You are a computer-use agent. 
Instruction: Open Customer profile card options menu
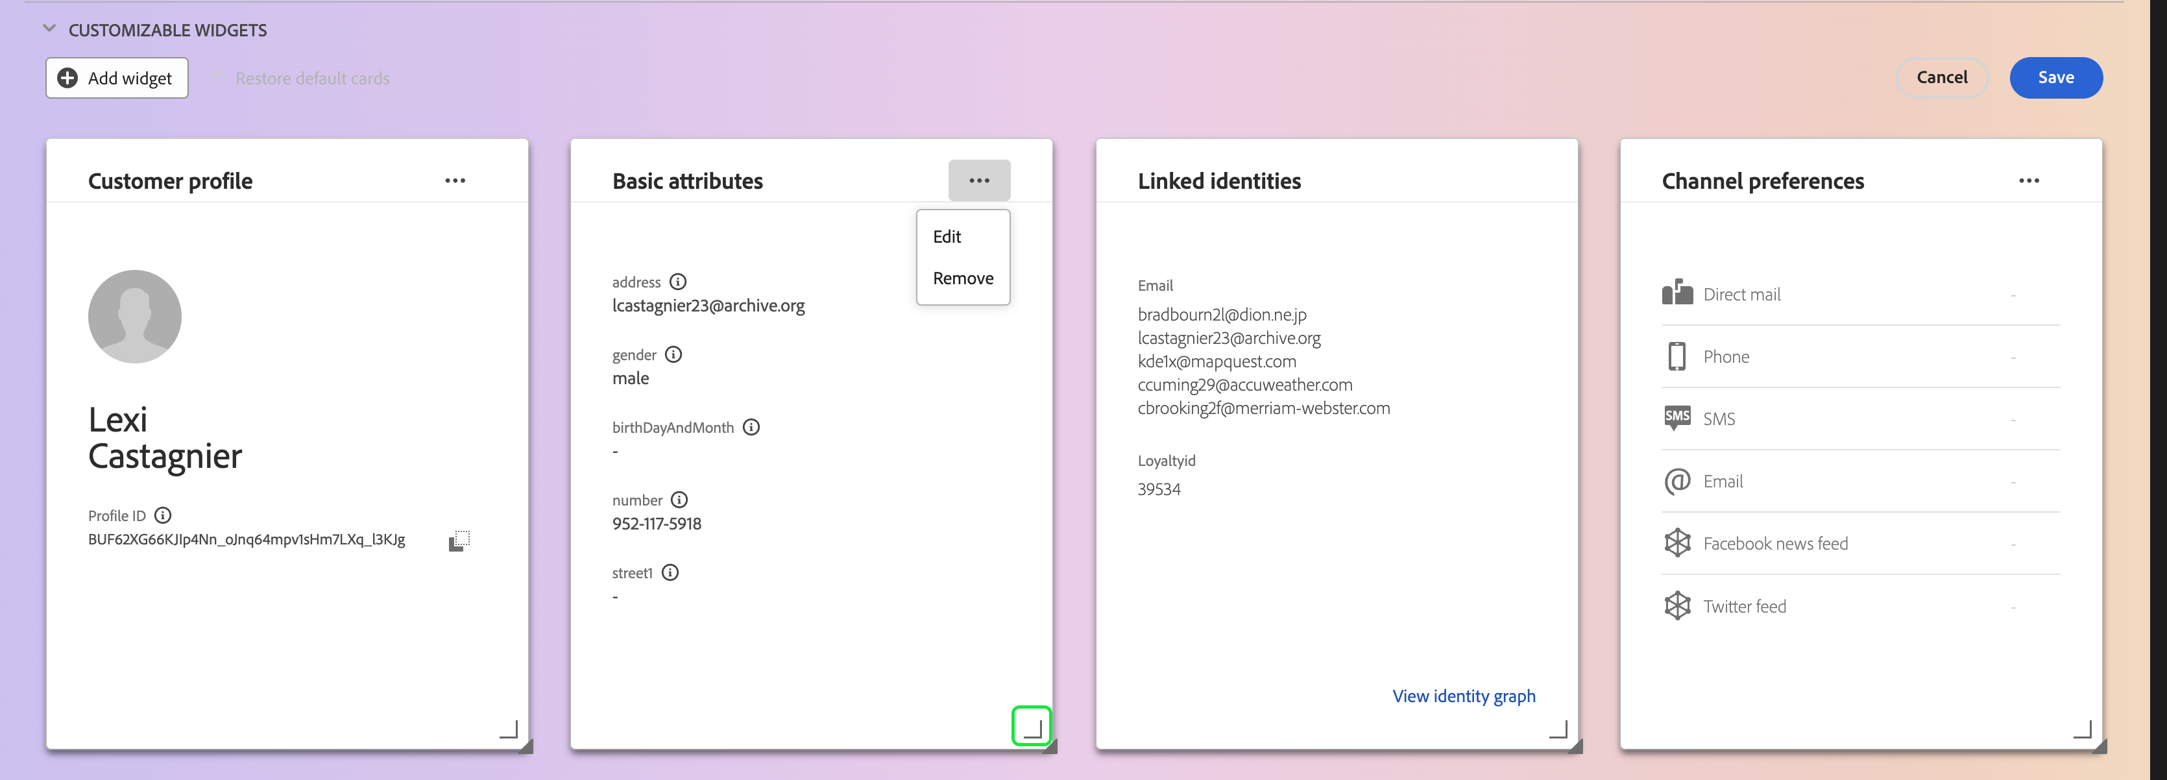(x=455, y=181)
